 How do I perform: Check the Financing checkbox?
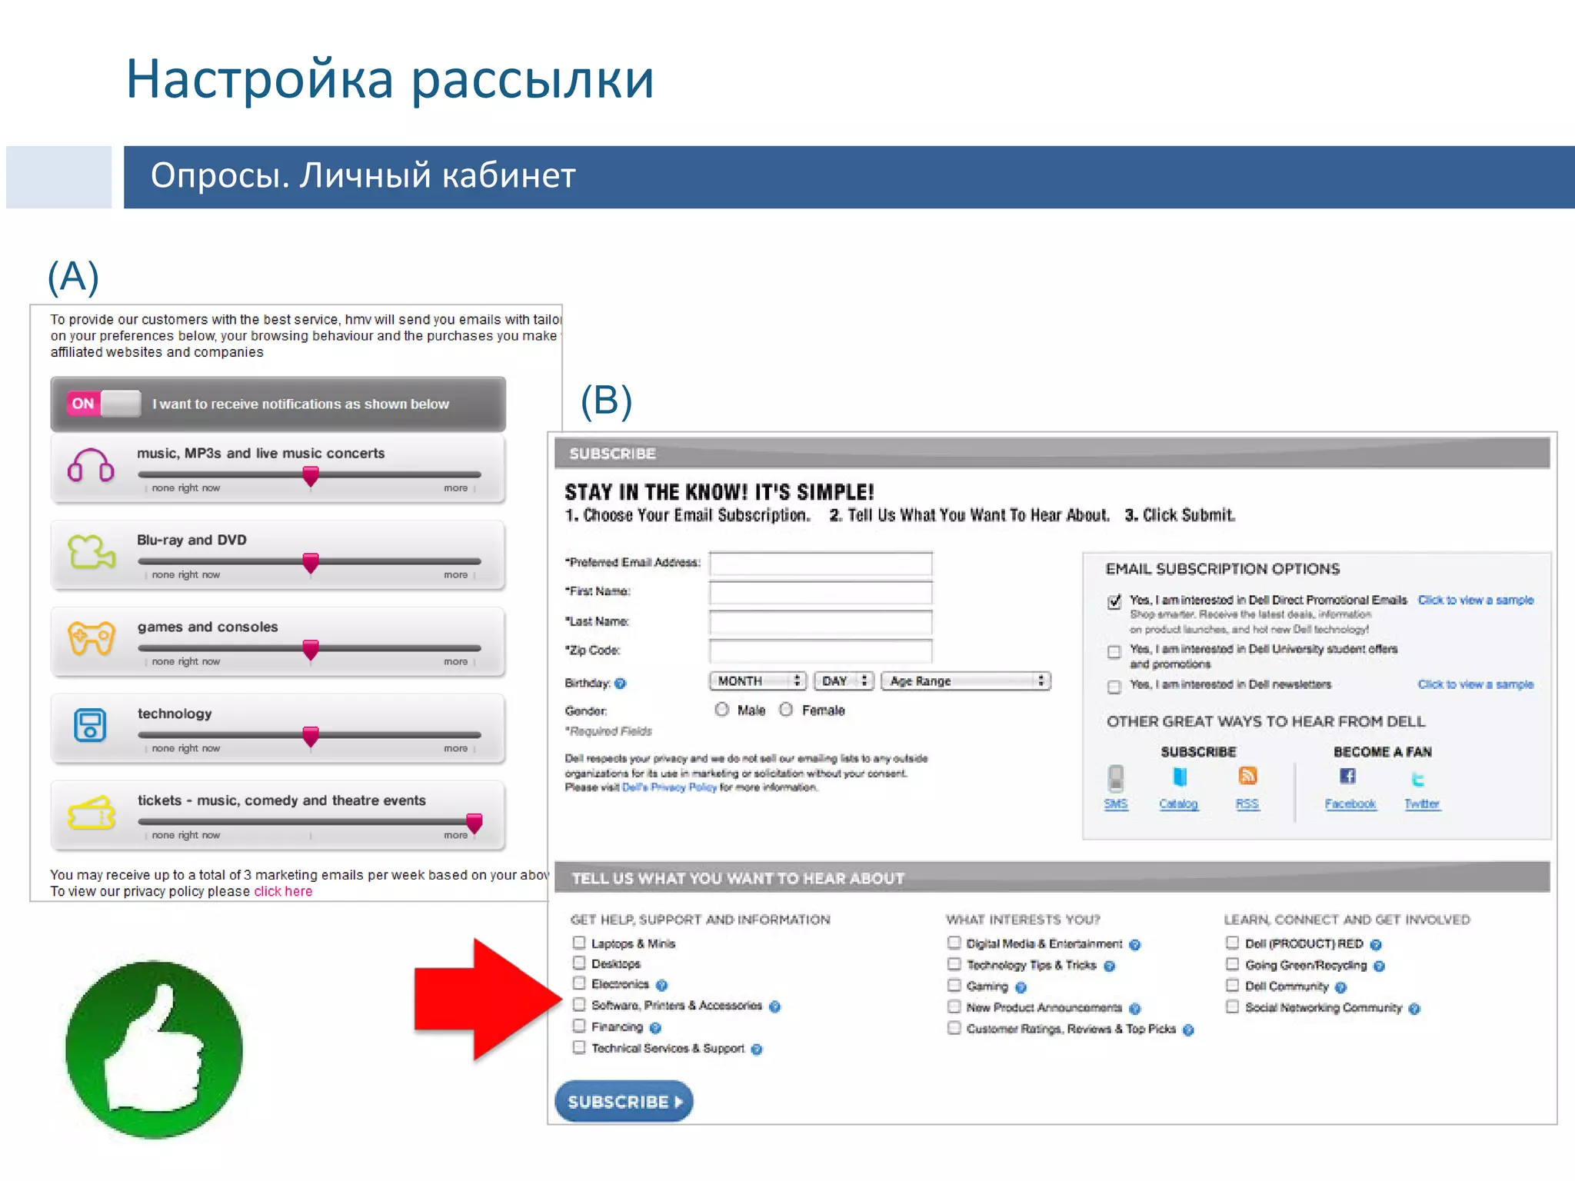[x=579, y=1026]
